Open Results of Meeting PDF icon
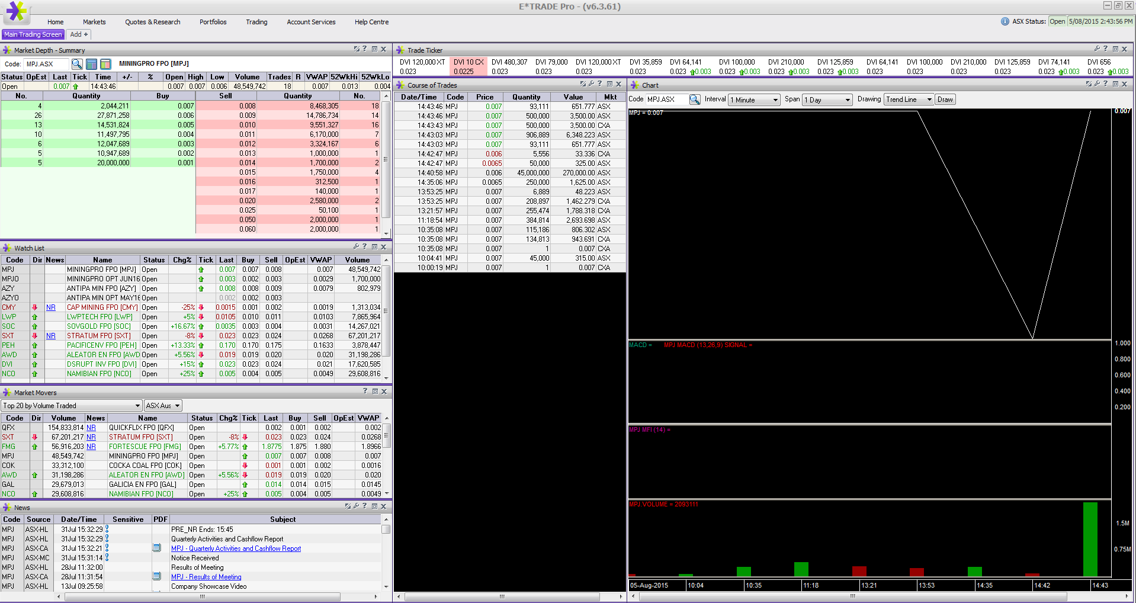This screenshot has width=1136, height=603. coord(157,576)
